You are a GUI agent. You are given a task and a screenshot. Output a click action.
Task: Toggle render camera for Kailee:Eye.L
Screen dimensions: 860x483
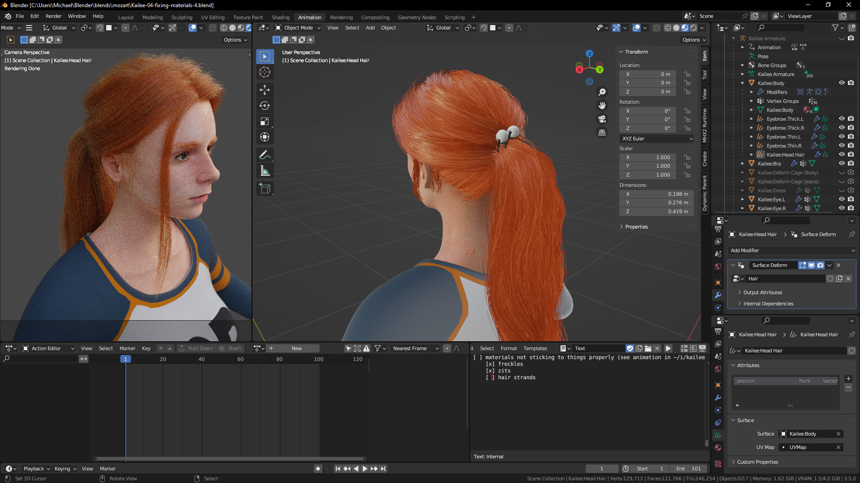(851, 199)
